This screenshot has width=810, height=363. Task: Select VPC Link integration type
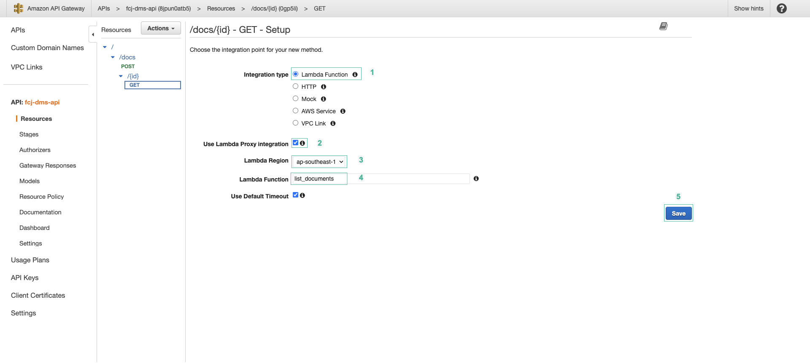296,123
